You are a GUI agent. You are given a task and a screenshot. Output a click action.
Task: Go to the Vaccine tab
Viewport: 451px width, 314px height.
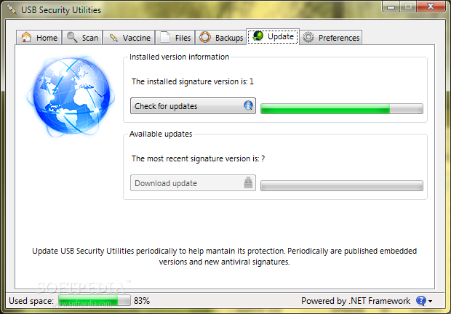pos(129,37)
